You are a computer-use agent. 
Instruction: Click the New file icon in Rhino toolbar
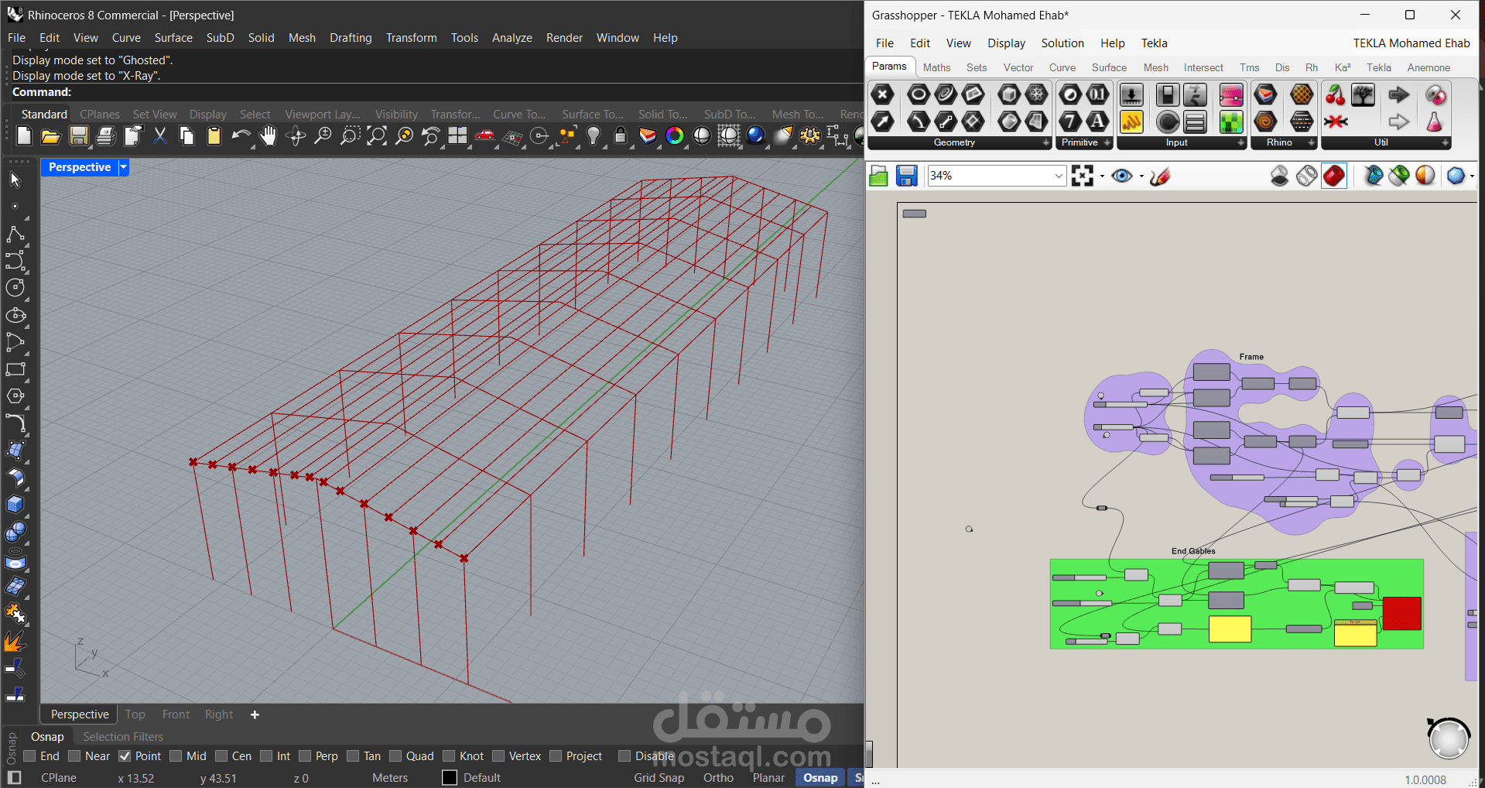point(24,136)
